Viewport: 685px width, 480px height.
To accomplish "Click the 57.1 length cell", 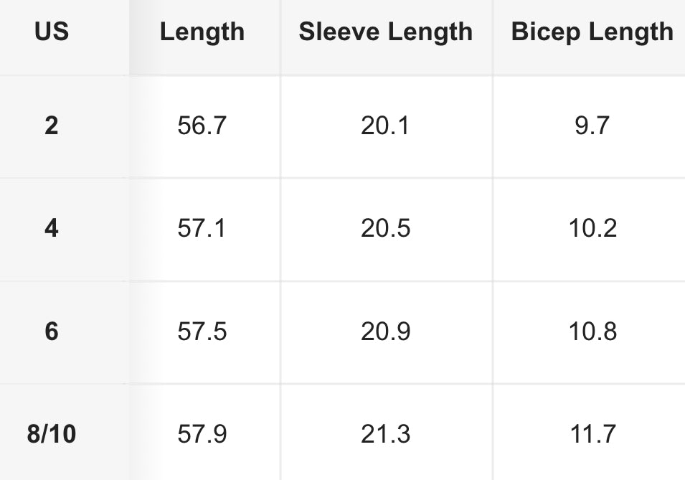I will tap(202, 229).
